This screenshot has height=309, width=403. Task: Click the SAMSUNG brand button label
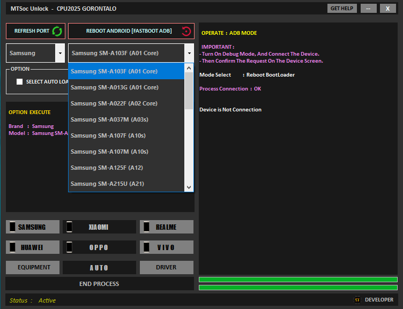(x=32, y=227)
